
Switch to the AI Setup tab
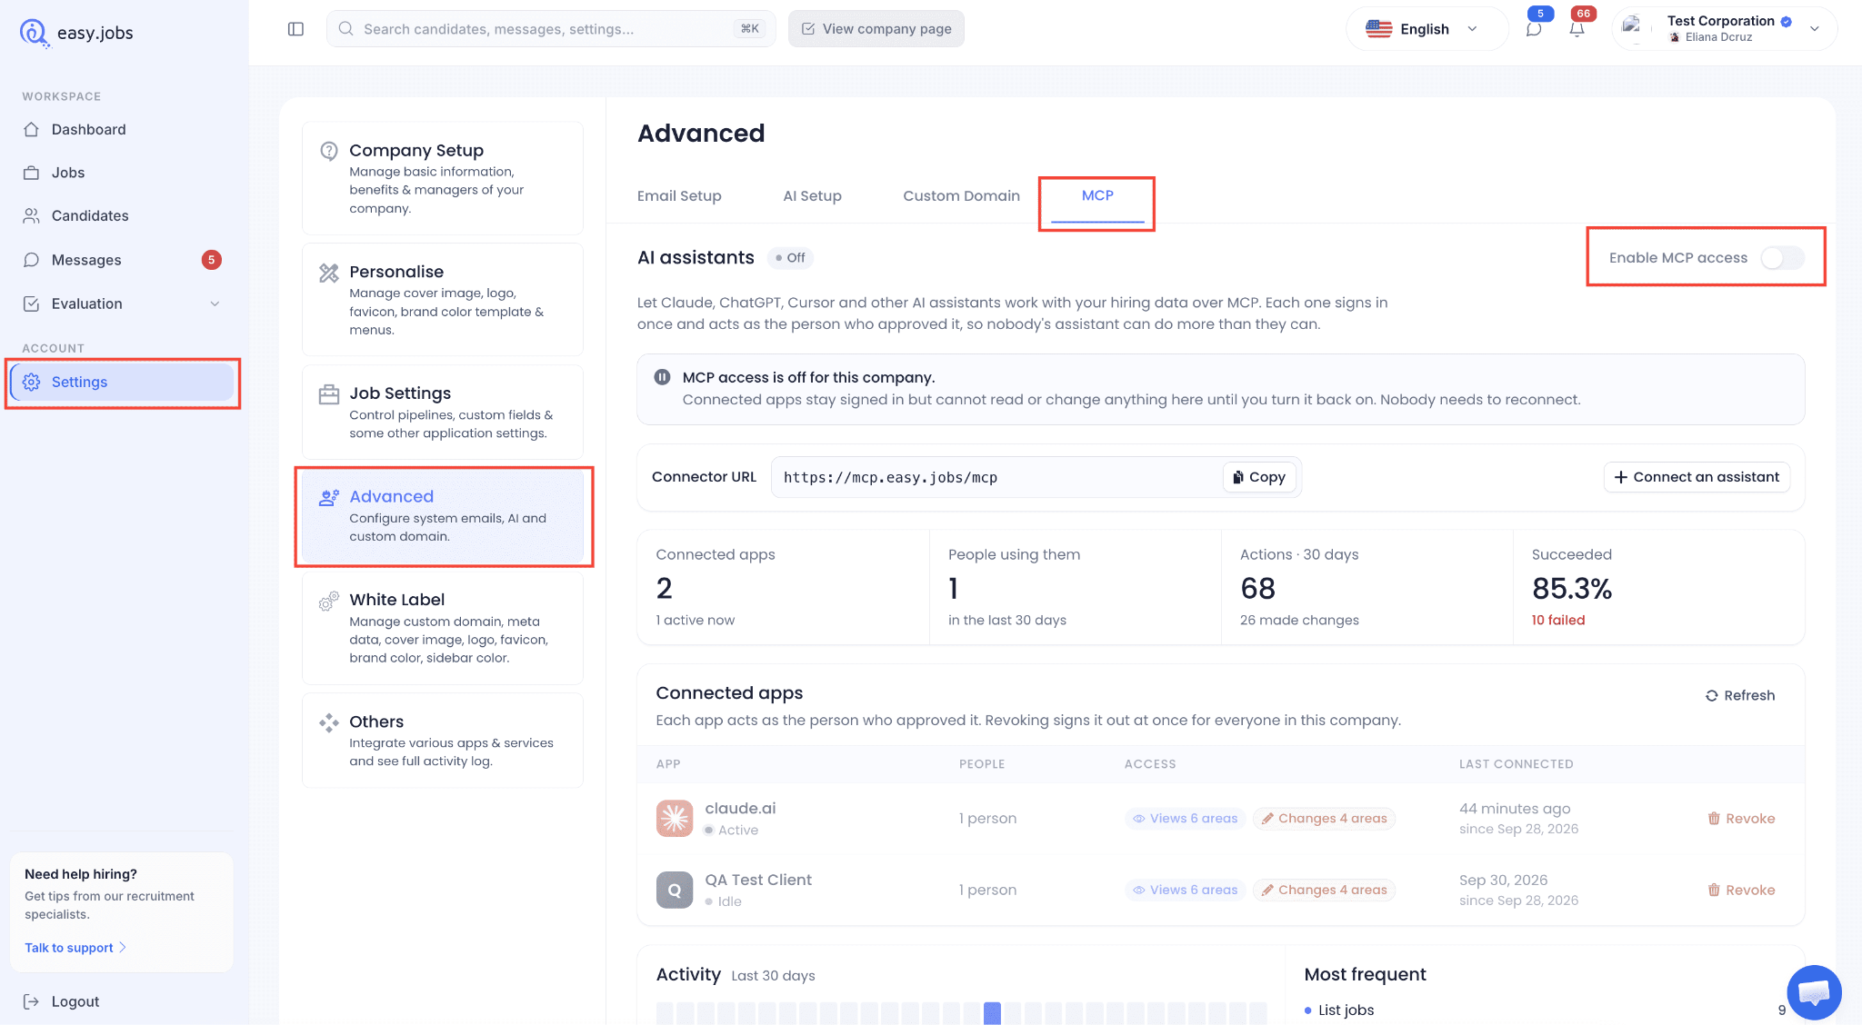813,195
